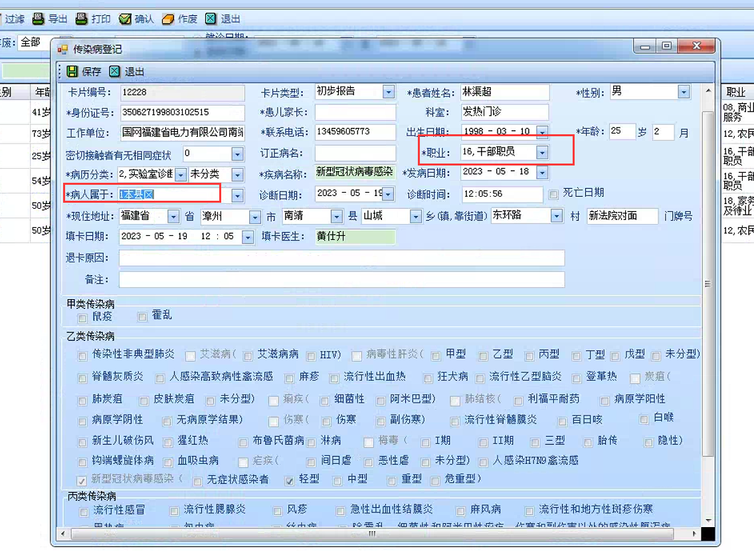Click the 患儿家长 input field

point(355,112)
